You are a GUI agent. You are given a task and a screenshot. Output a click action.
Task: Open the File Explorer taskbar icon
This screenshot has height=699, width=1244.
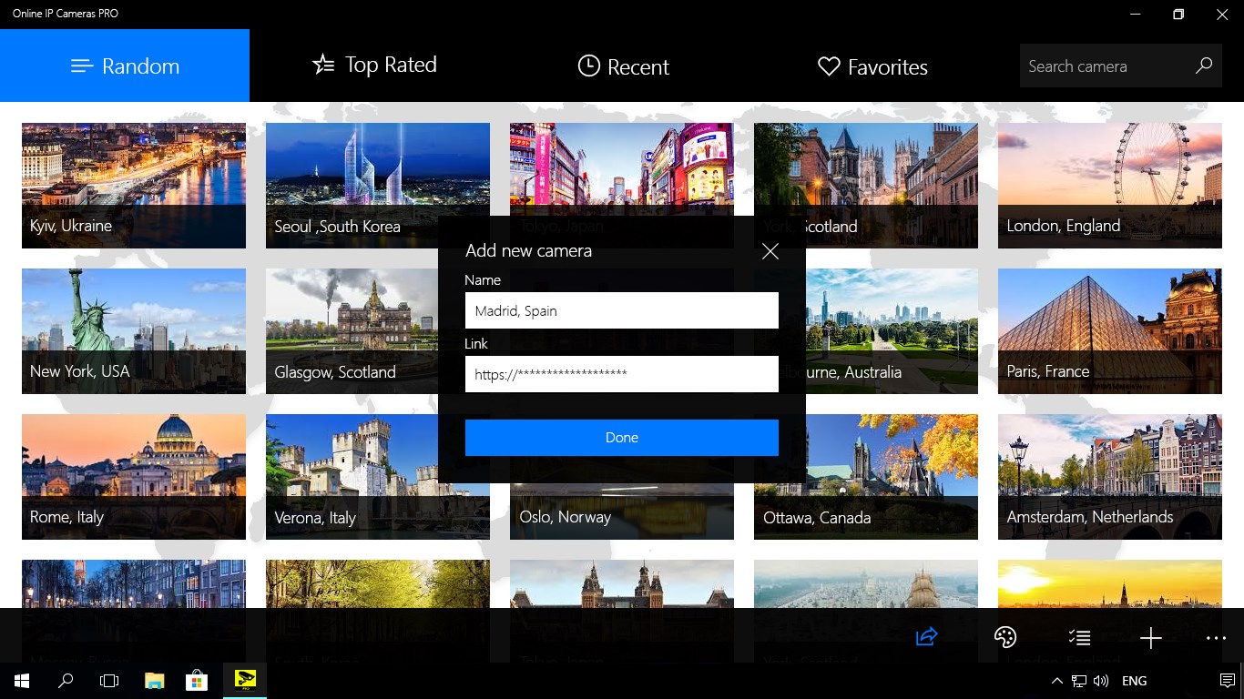pos(153,680)
